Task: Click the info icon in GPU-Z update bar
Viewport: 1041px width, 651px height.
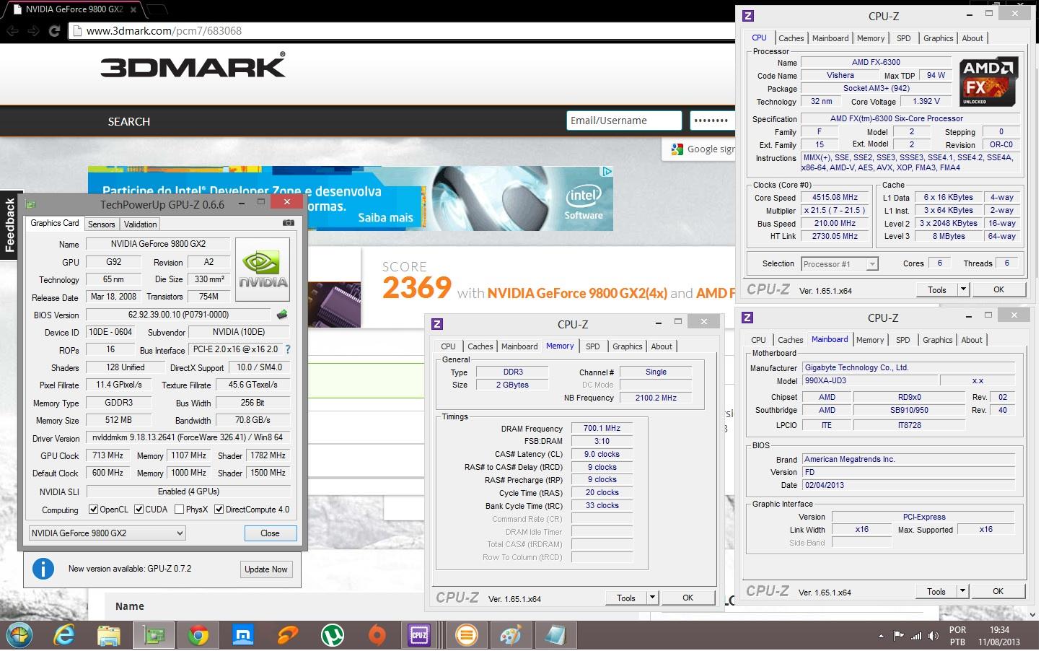Action: [43, 569]
